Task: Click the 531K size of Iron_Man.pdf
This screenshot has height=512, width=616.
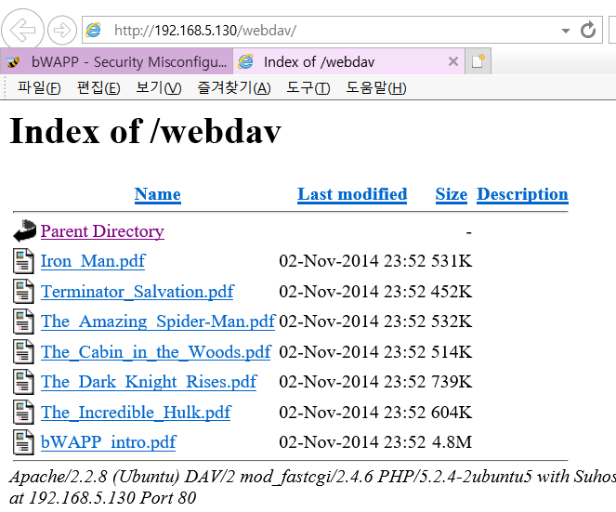Action: pyautogui.click(x=452, y=261)
